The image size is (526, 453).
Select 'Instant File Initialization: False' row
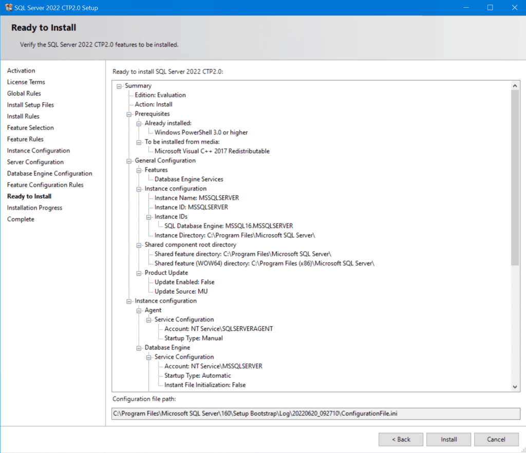(x=205, y=385)
